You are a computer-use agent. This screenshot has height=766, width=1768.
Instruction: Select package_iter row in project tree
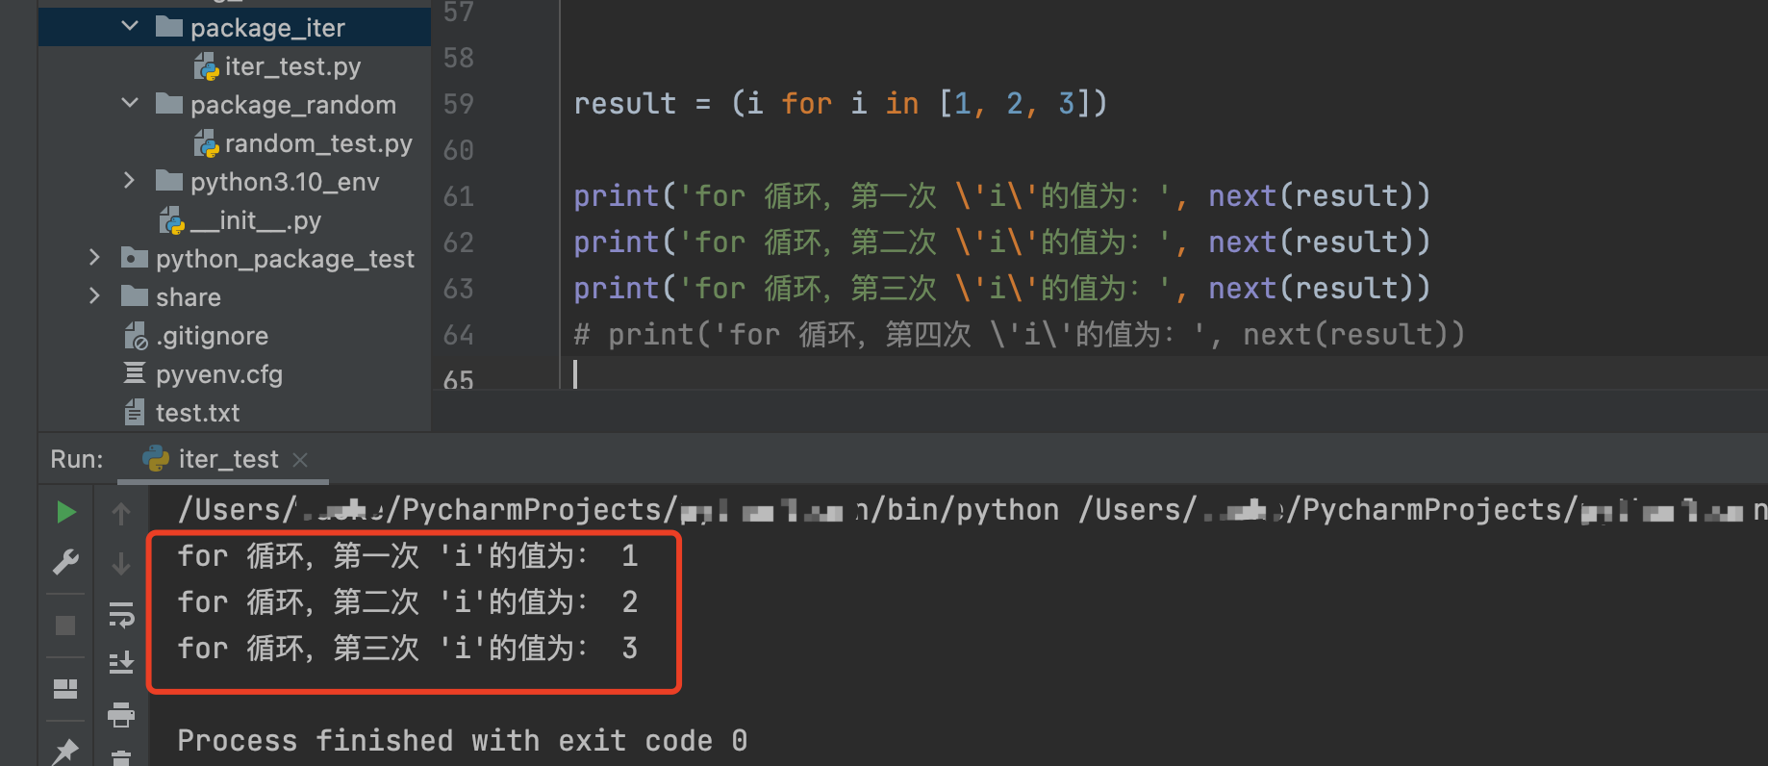[235, 27]
